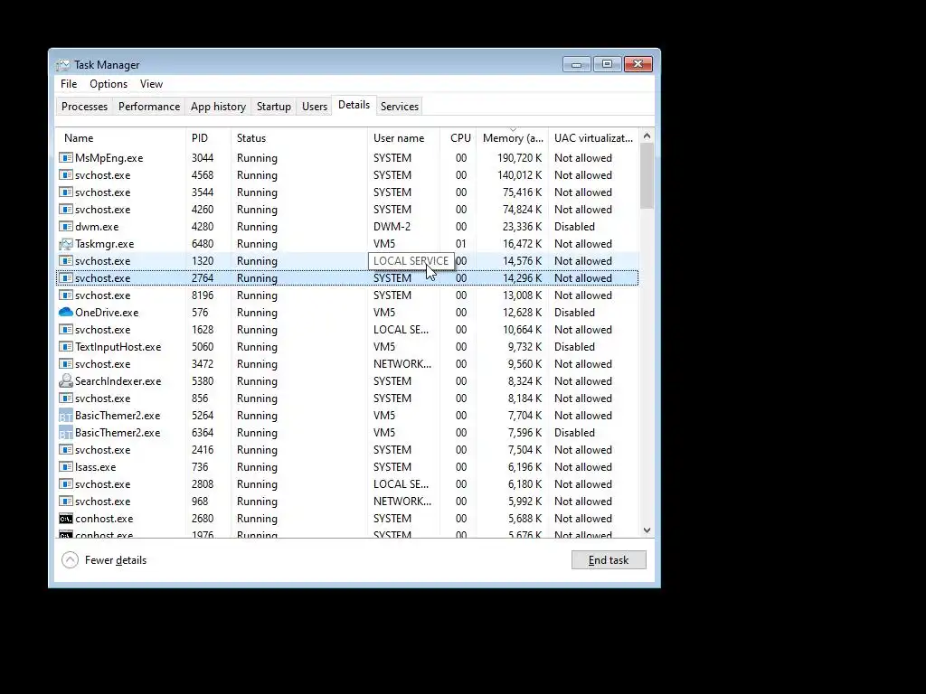Click the OneDrive cloud icon
This screenshot has height=694, width=926.
(x=65, y=312)
